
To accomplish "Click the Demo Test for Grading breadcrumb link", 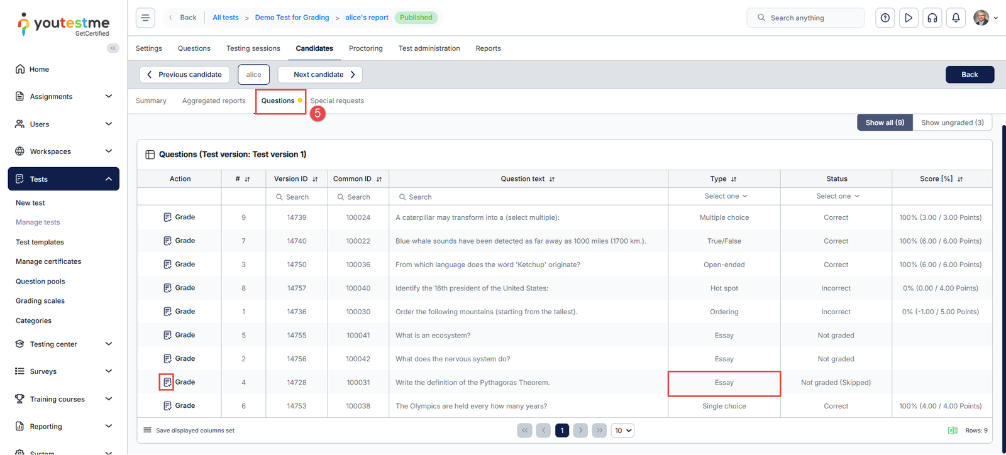I will pyautogui.click(x=292, y=18).
